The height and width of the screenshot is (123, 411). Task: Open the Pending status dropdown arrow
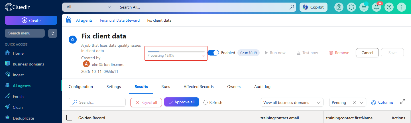point(362,102)
